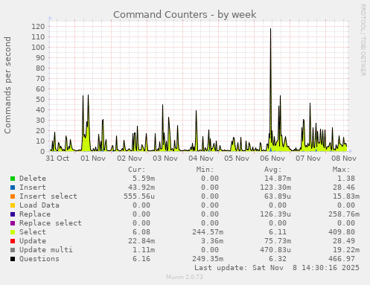Click the 'Avg:' column header

(273, 170)
